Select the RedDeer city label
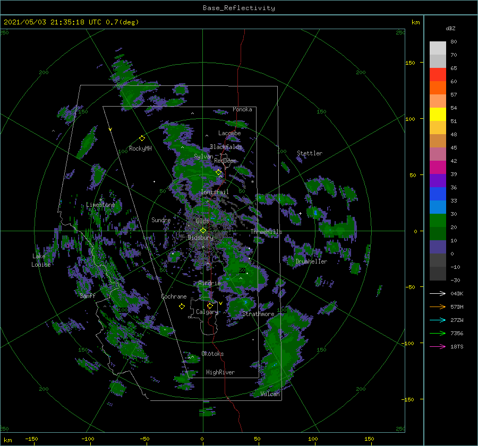The image size is (478, 446). 225,161
